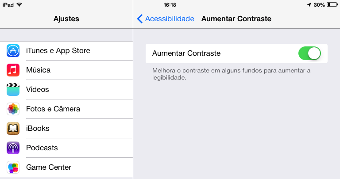Tap the battery indicator icon
Viewport: 340px width, 179px height.
pos(332,4)
